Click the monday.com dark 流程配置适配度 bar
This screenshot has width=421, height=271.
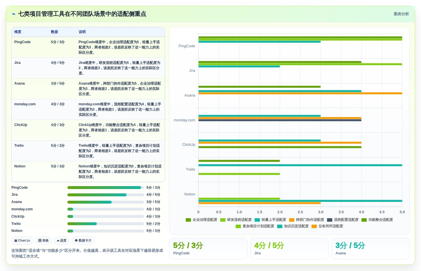280,120
